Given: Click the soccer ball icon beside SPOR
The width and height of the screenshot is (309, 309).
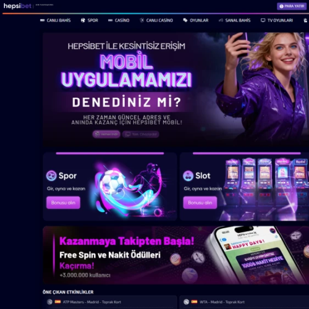Looking at the screenshot, I should [83, 20].
